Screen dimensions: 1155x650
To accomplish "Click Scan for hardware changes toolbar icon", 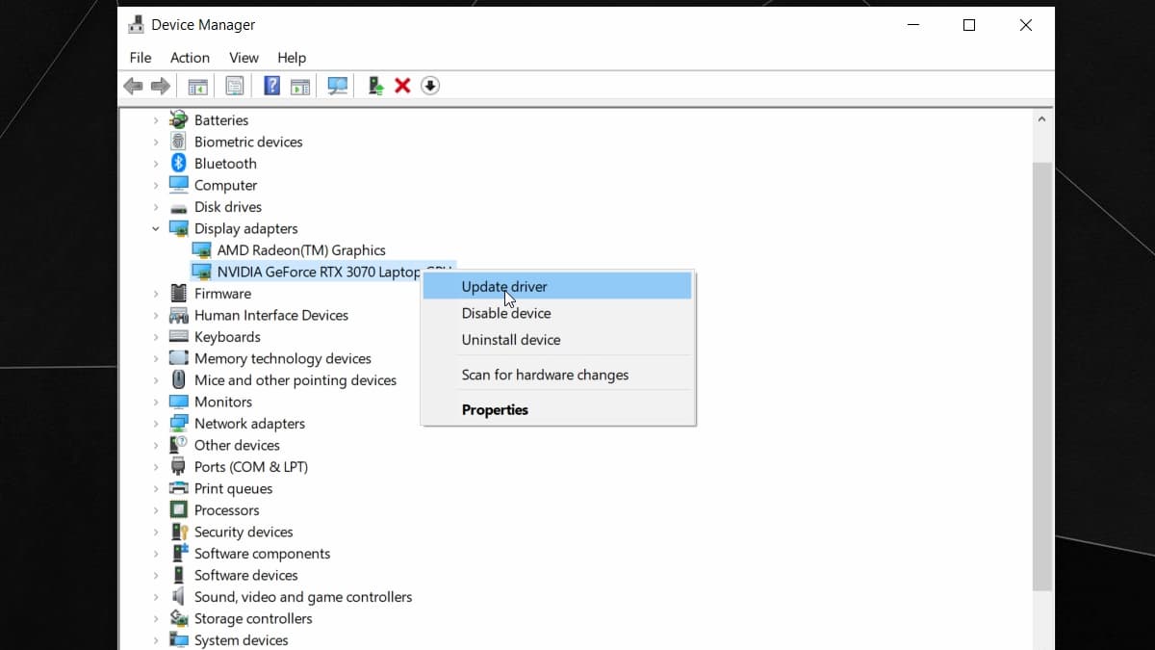I will pyautogui.click(x=338, y=86).
